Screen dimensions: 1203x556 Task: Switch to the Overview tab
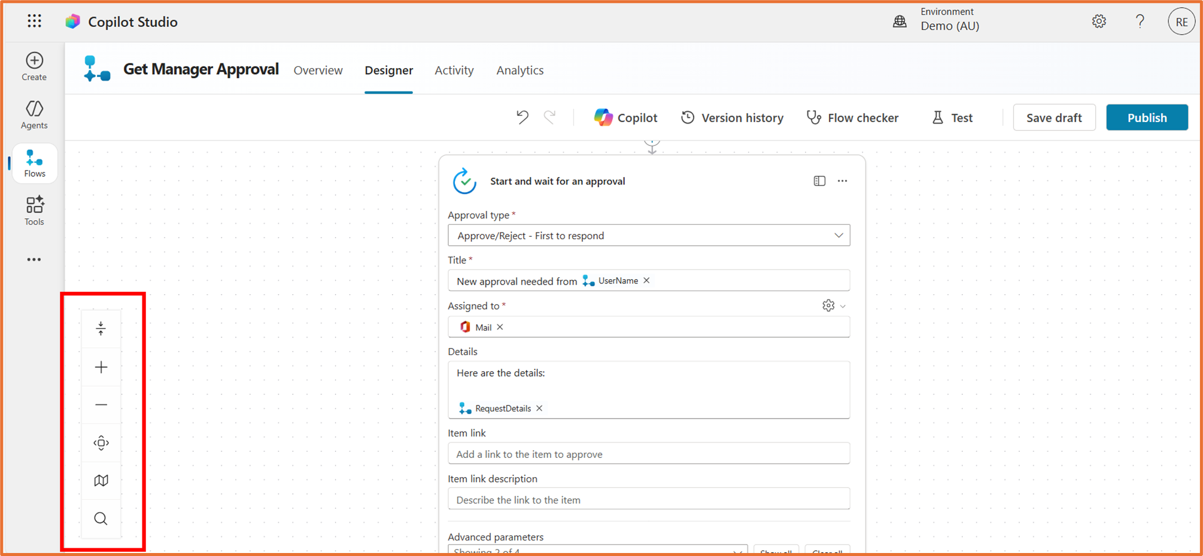[318, 71]
